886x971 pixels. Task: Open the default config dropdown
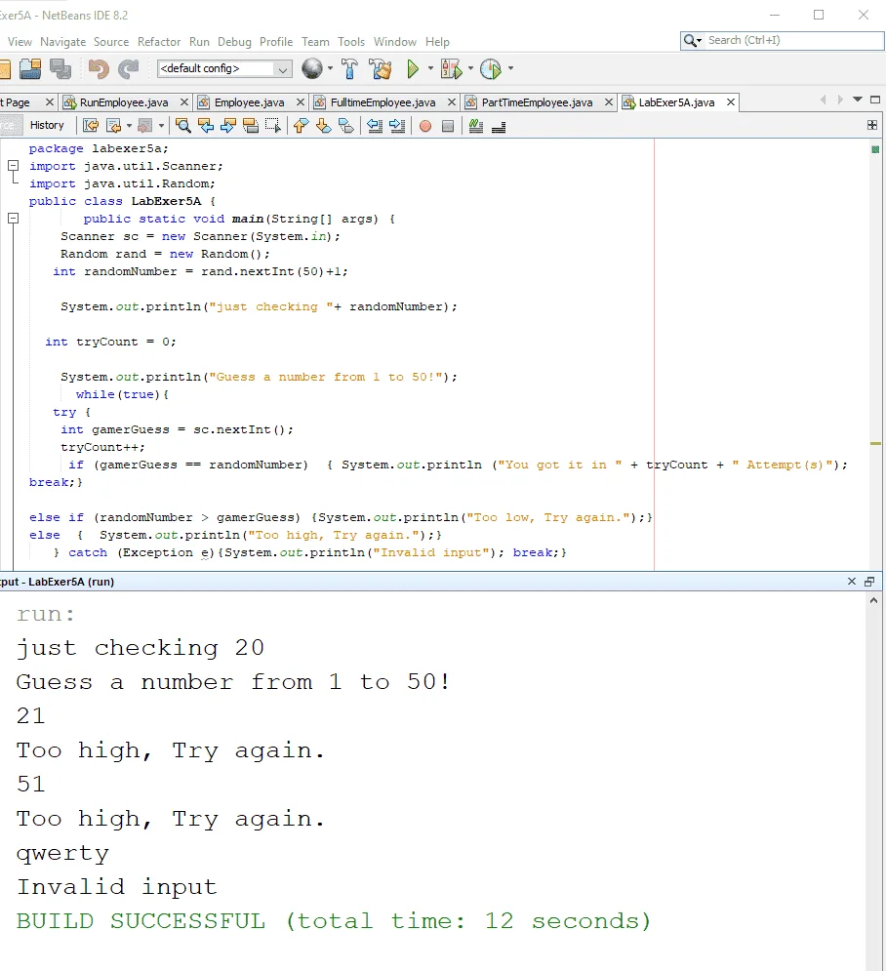(282, 68)
